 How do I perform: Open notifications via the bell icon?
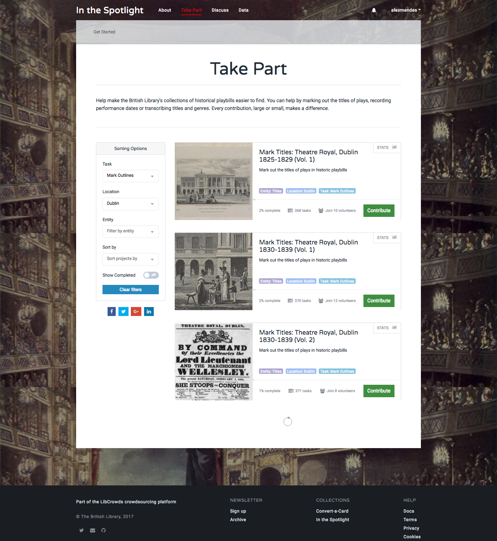pyautogui.click(x=374, y=10)
